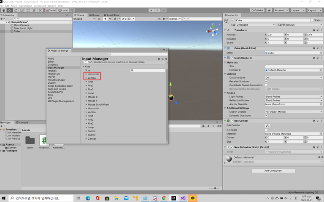Adjust the Project asset icon size slider
This screenshot has width=324, height=202.
(215, 188)
